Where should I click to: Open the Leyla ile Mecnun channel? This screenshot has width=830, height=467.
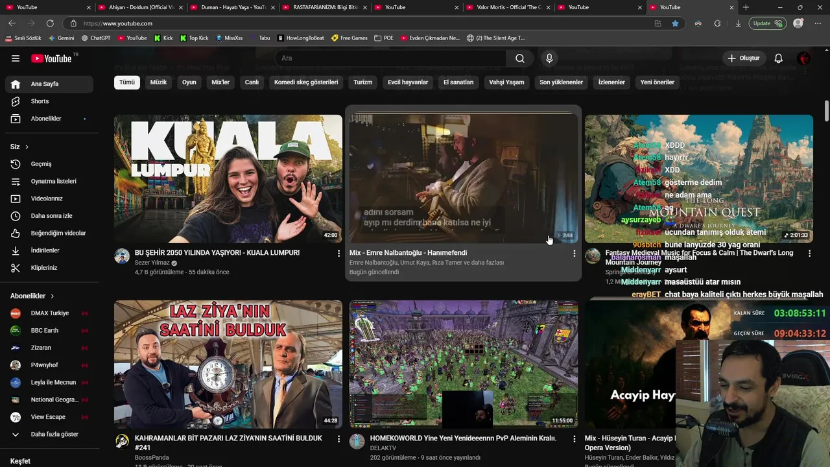[x=49, y=382]
